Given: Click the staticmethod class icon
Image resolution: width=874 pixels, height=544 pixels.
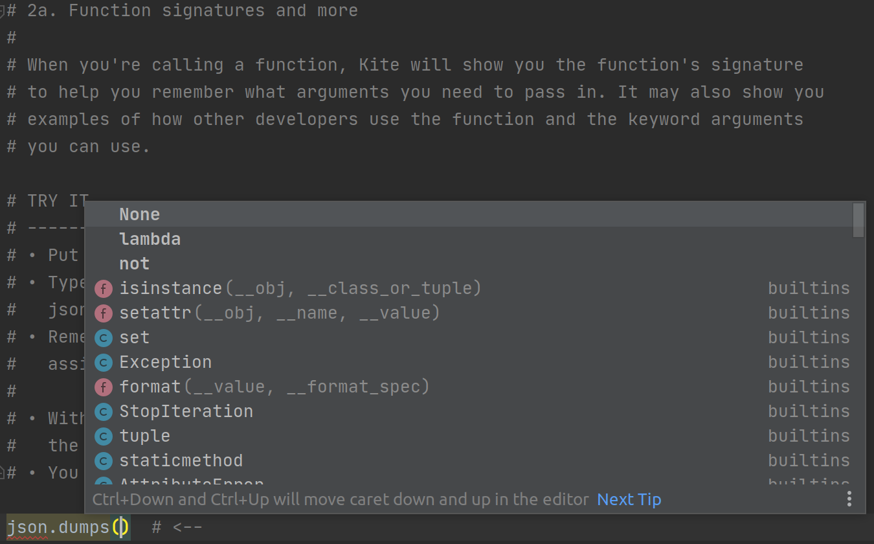Looking at the screenshot, I should point(104,460).
